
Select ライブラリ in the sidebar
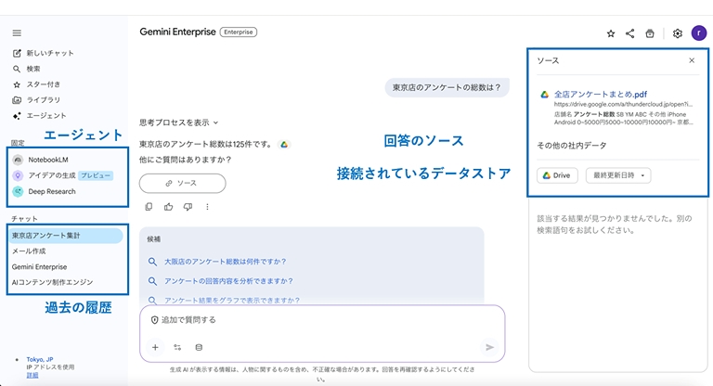point(43,100)
